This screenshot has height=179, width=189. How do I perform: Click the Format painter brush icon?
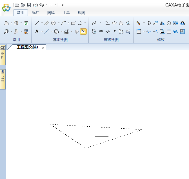point(26,32)
